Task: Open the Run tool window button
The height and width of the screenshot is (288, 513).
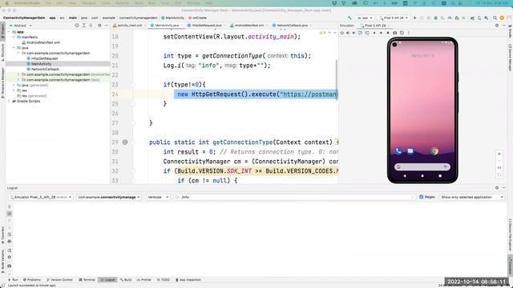Action: coord(14,280)
